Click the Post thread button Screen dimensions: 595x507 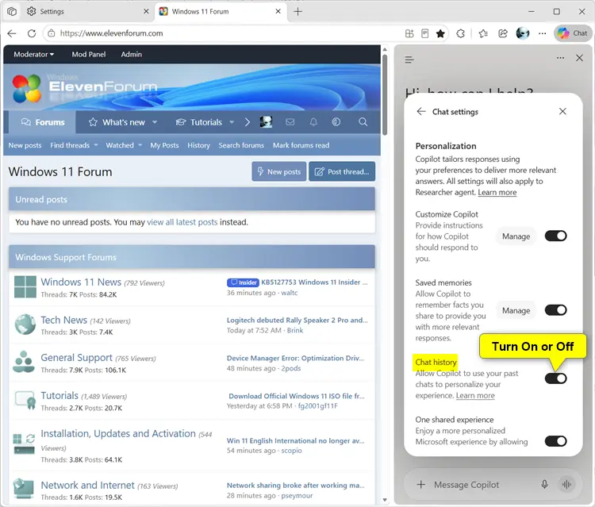pos(342,171)
